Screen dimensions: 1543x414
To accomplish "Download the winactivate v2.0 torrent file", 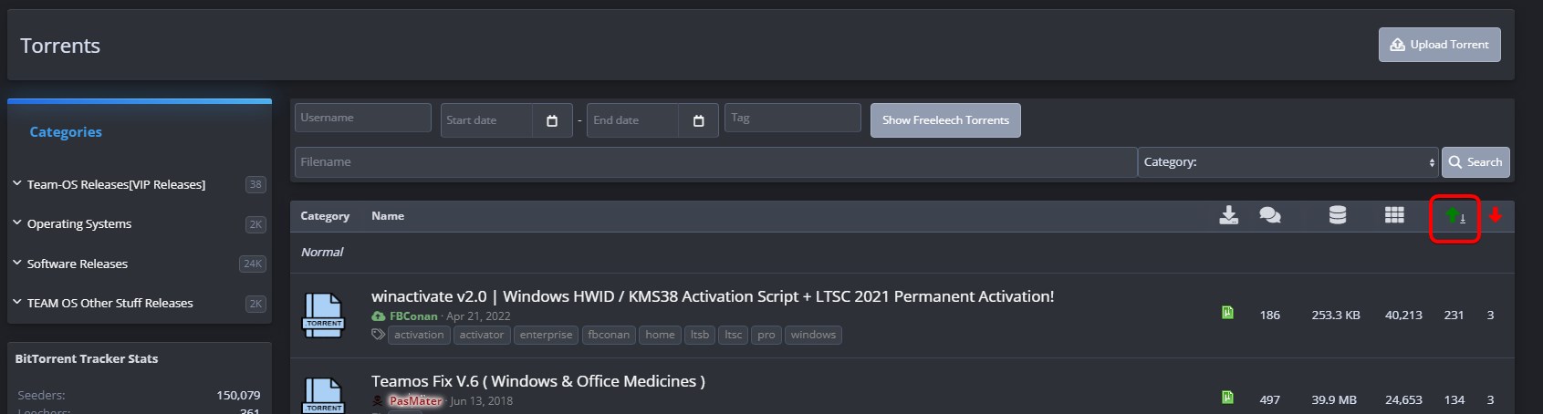I will click(x=1227, y=313).
